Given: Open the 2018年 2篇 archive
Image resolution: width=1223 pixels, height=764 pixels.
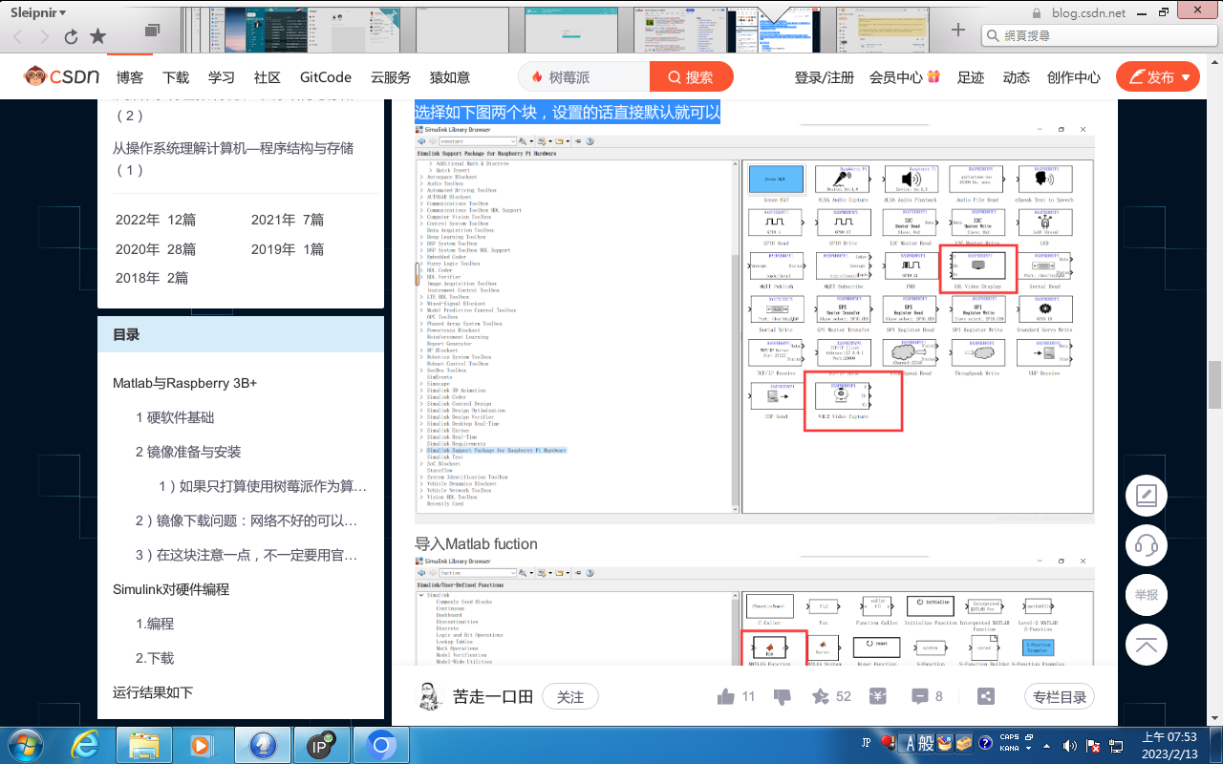Looking at the screenshot, I should pyautogui.click(x=152, y=278).
